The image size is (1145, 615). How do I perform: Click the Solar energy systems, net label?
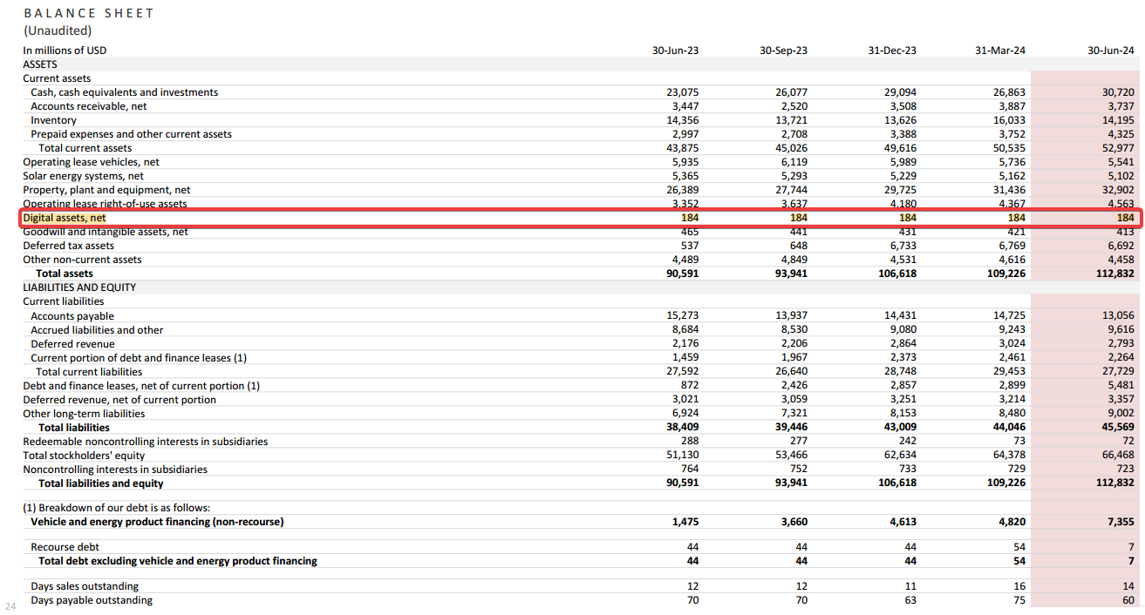(83, 176)
